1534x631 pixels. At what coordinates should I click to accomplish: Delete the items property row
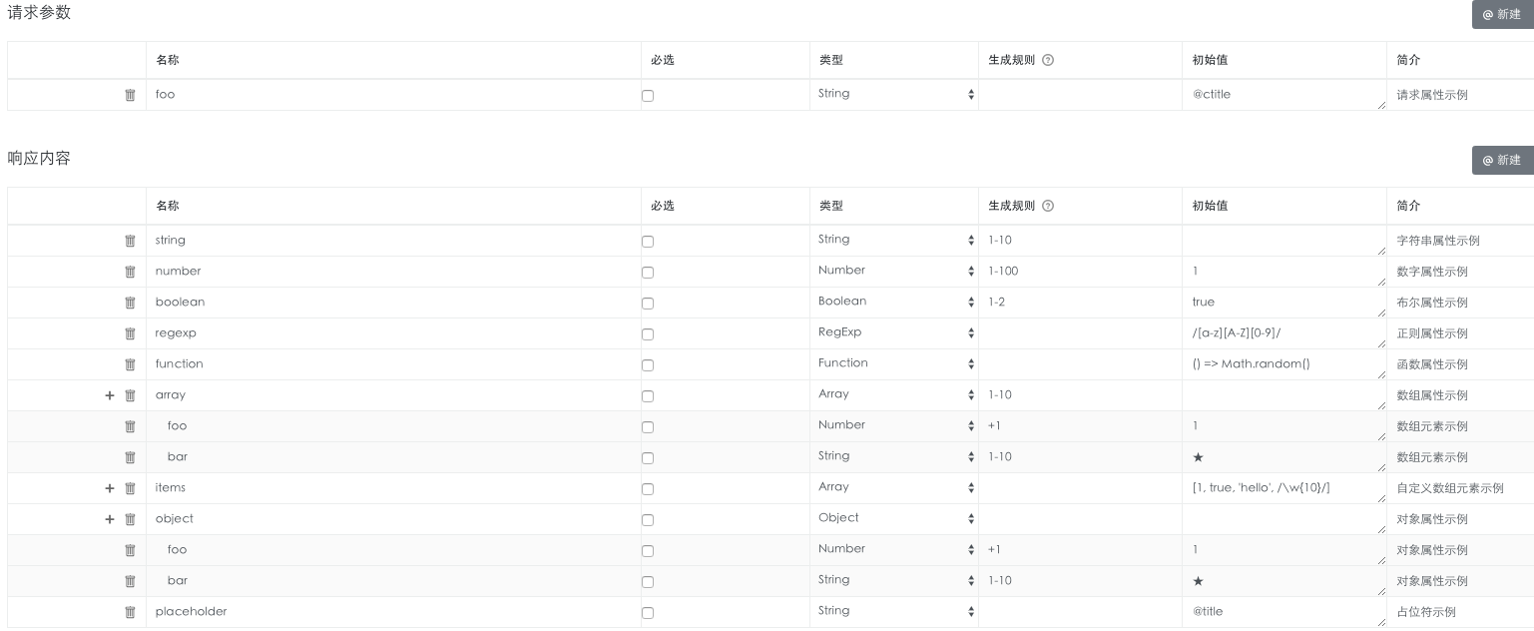pyautogui.click(x=130, y=488)
